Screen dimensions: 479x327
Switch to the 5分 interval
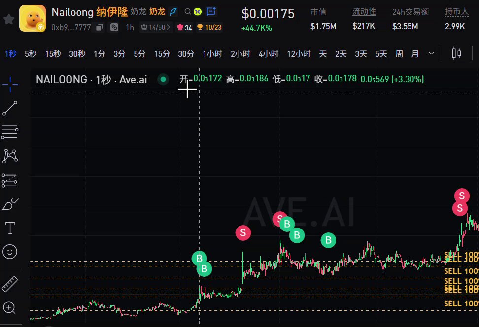pos(139,54)
